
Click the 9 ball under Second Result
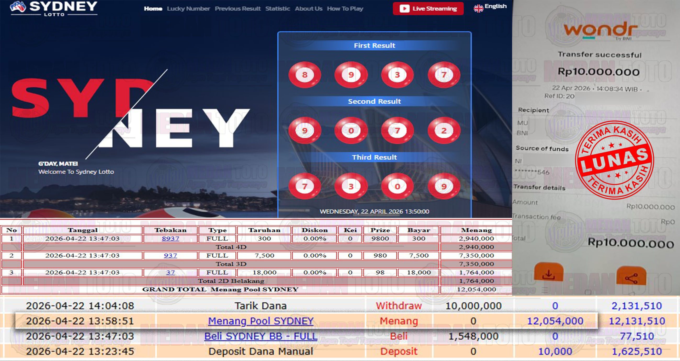click(305, 131)
